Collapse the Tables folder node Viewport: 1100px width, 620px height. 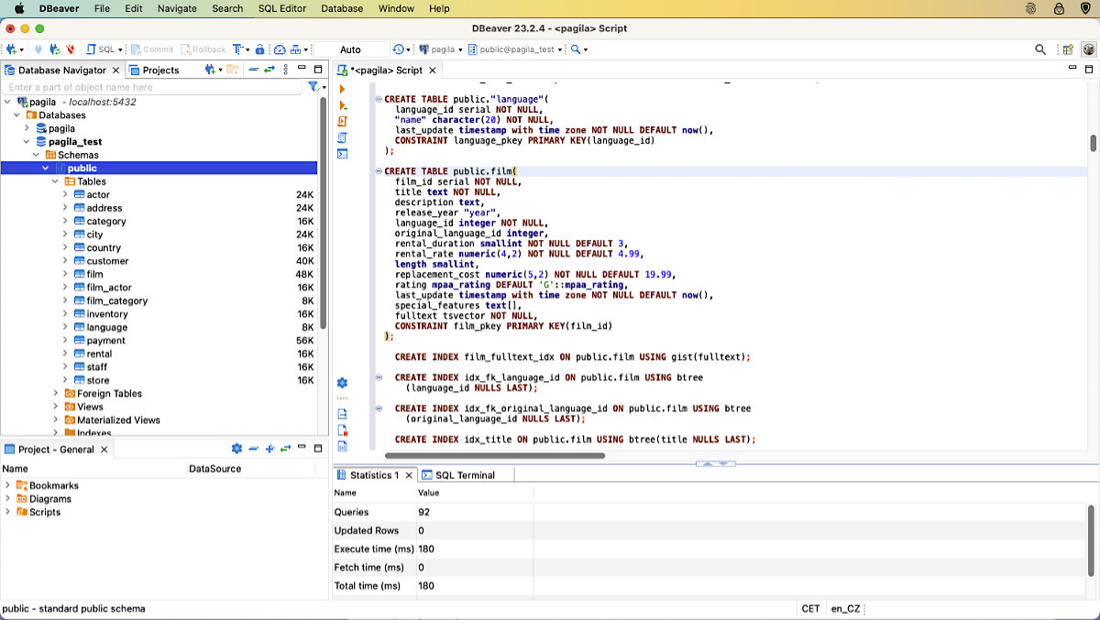[55, 181]
